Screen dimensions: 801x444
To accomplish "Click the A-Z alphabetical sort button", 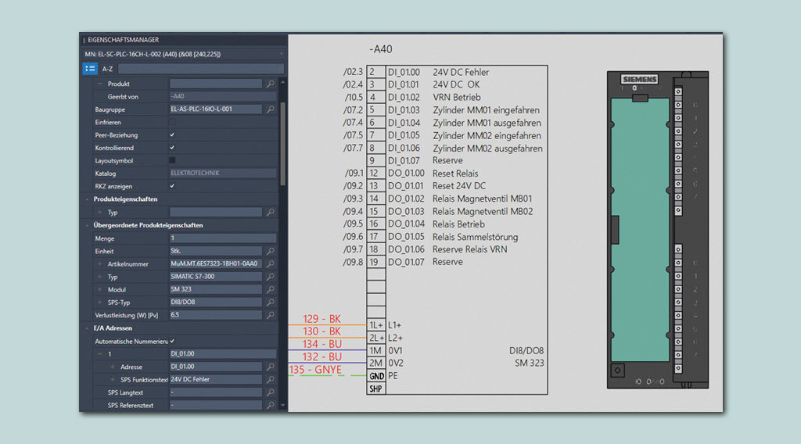I will (108, 69).
